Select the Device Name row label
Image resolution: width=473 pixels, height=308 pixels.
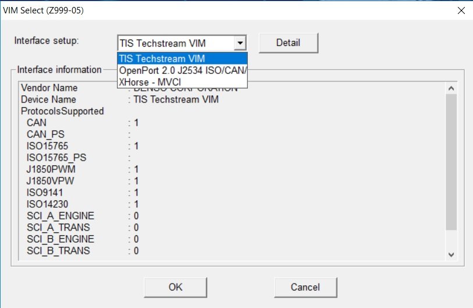48,100
